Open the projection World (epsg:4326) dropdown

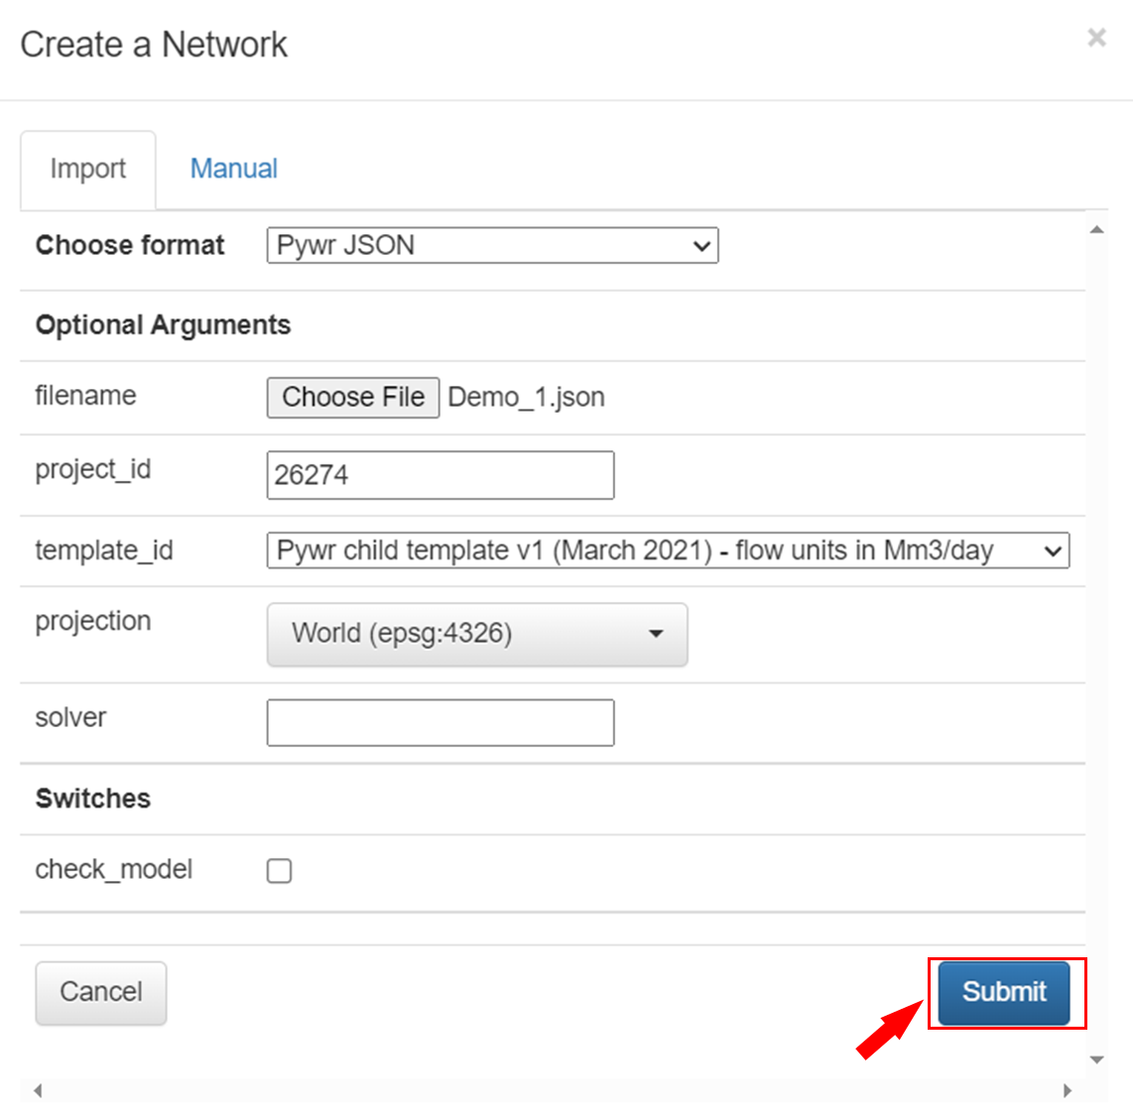(477, 634)
